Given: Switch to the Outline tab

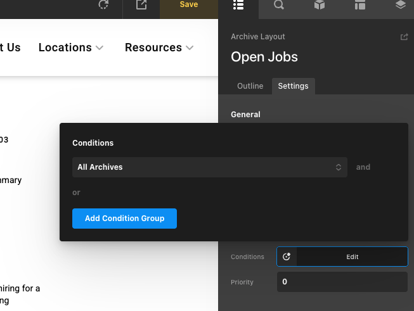Looking at the screenshot, I should point(250,86).
